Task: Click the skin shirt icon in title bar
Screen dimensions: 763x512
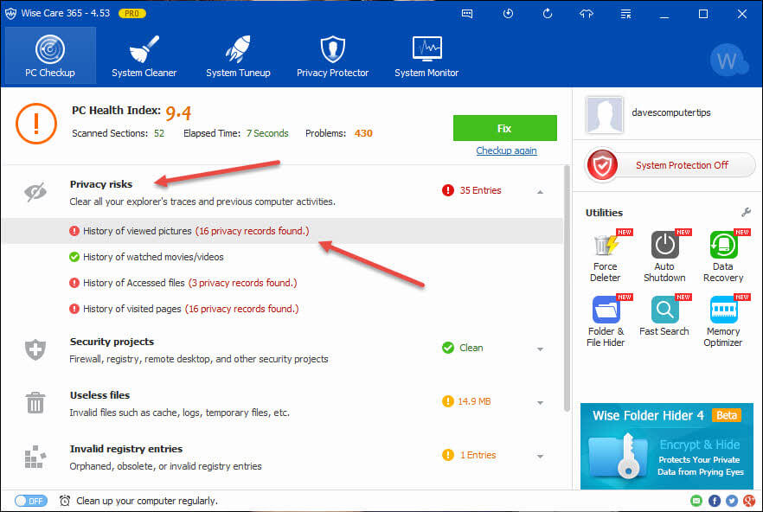Action: pos(587,14)
